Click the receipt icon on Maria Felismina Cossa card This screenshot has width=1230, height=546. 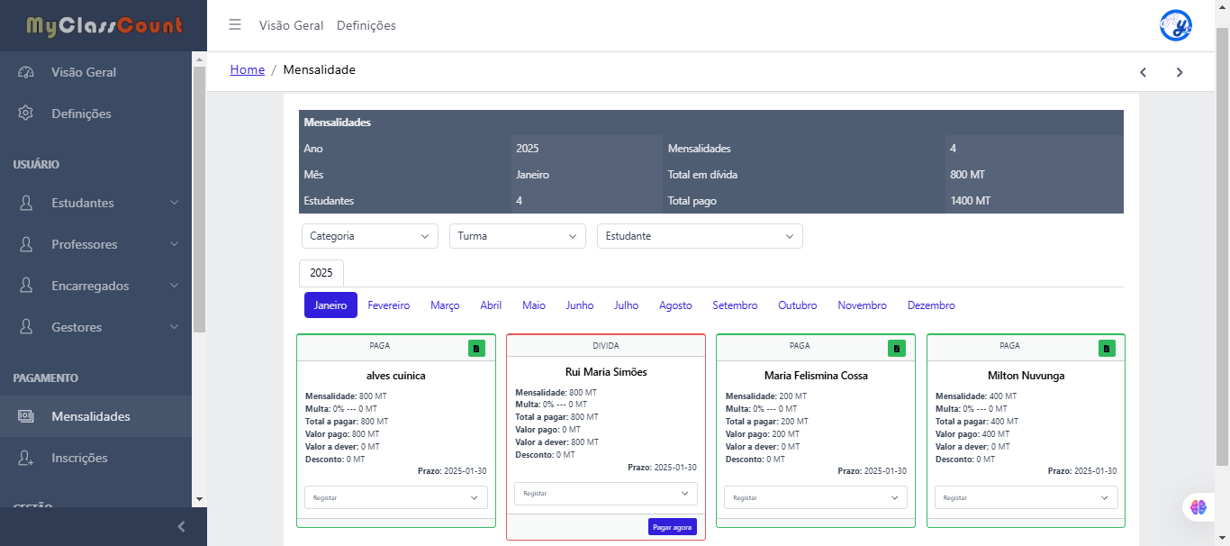coord(896,348)
